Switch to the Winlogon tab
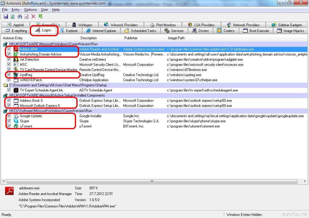309x218 pixels. click(82, 25)
